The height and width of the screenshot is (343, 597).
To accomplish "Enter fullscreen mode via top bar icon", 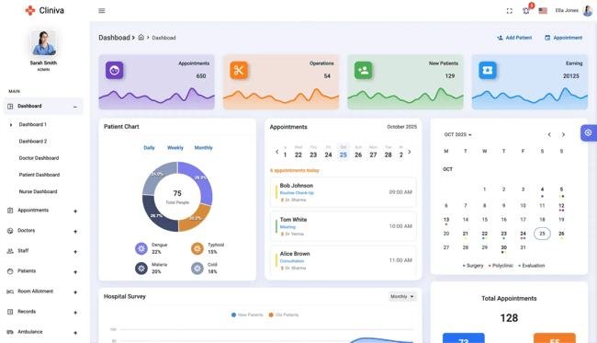I will 510,11.
